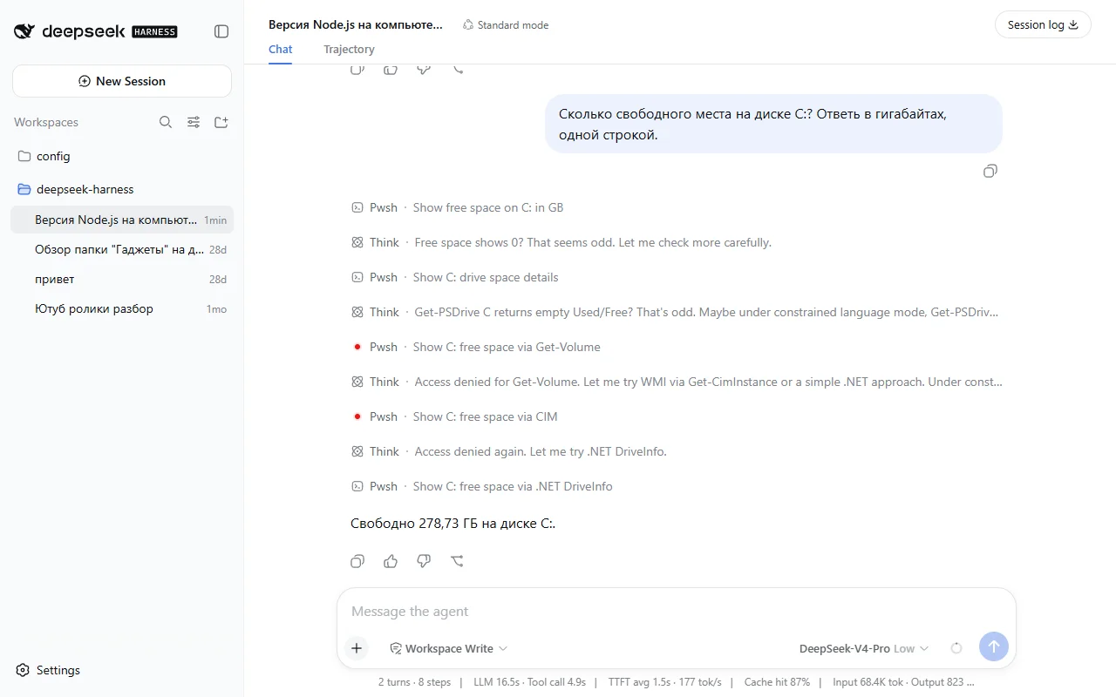1116x697 pixels.
Task: Download the Session log
Action: (x=1043, y=24)
